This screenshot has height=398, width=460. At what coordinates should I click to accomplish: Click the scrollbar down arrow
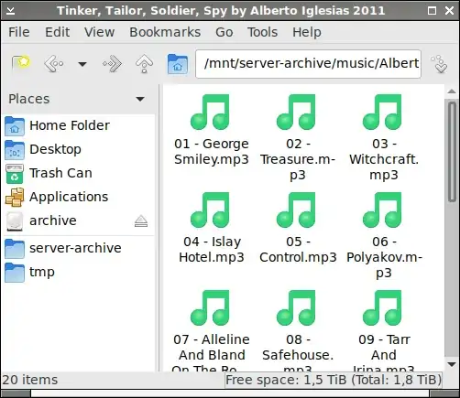pyautogui.click(x=452, y=364)
